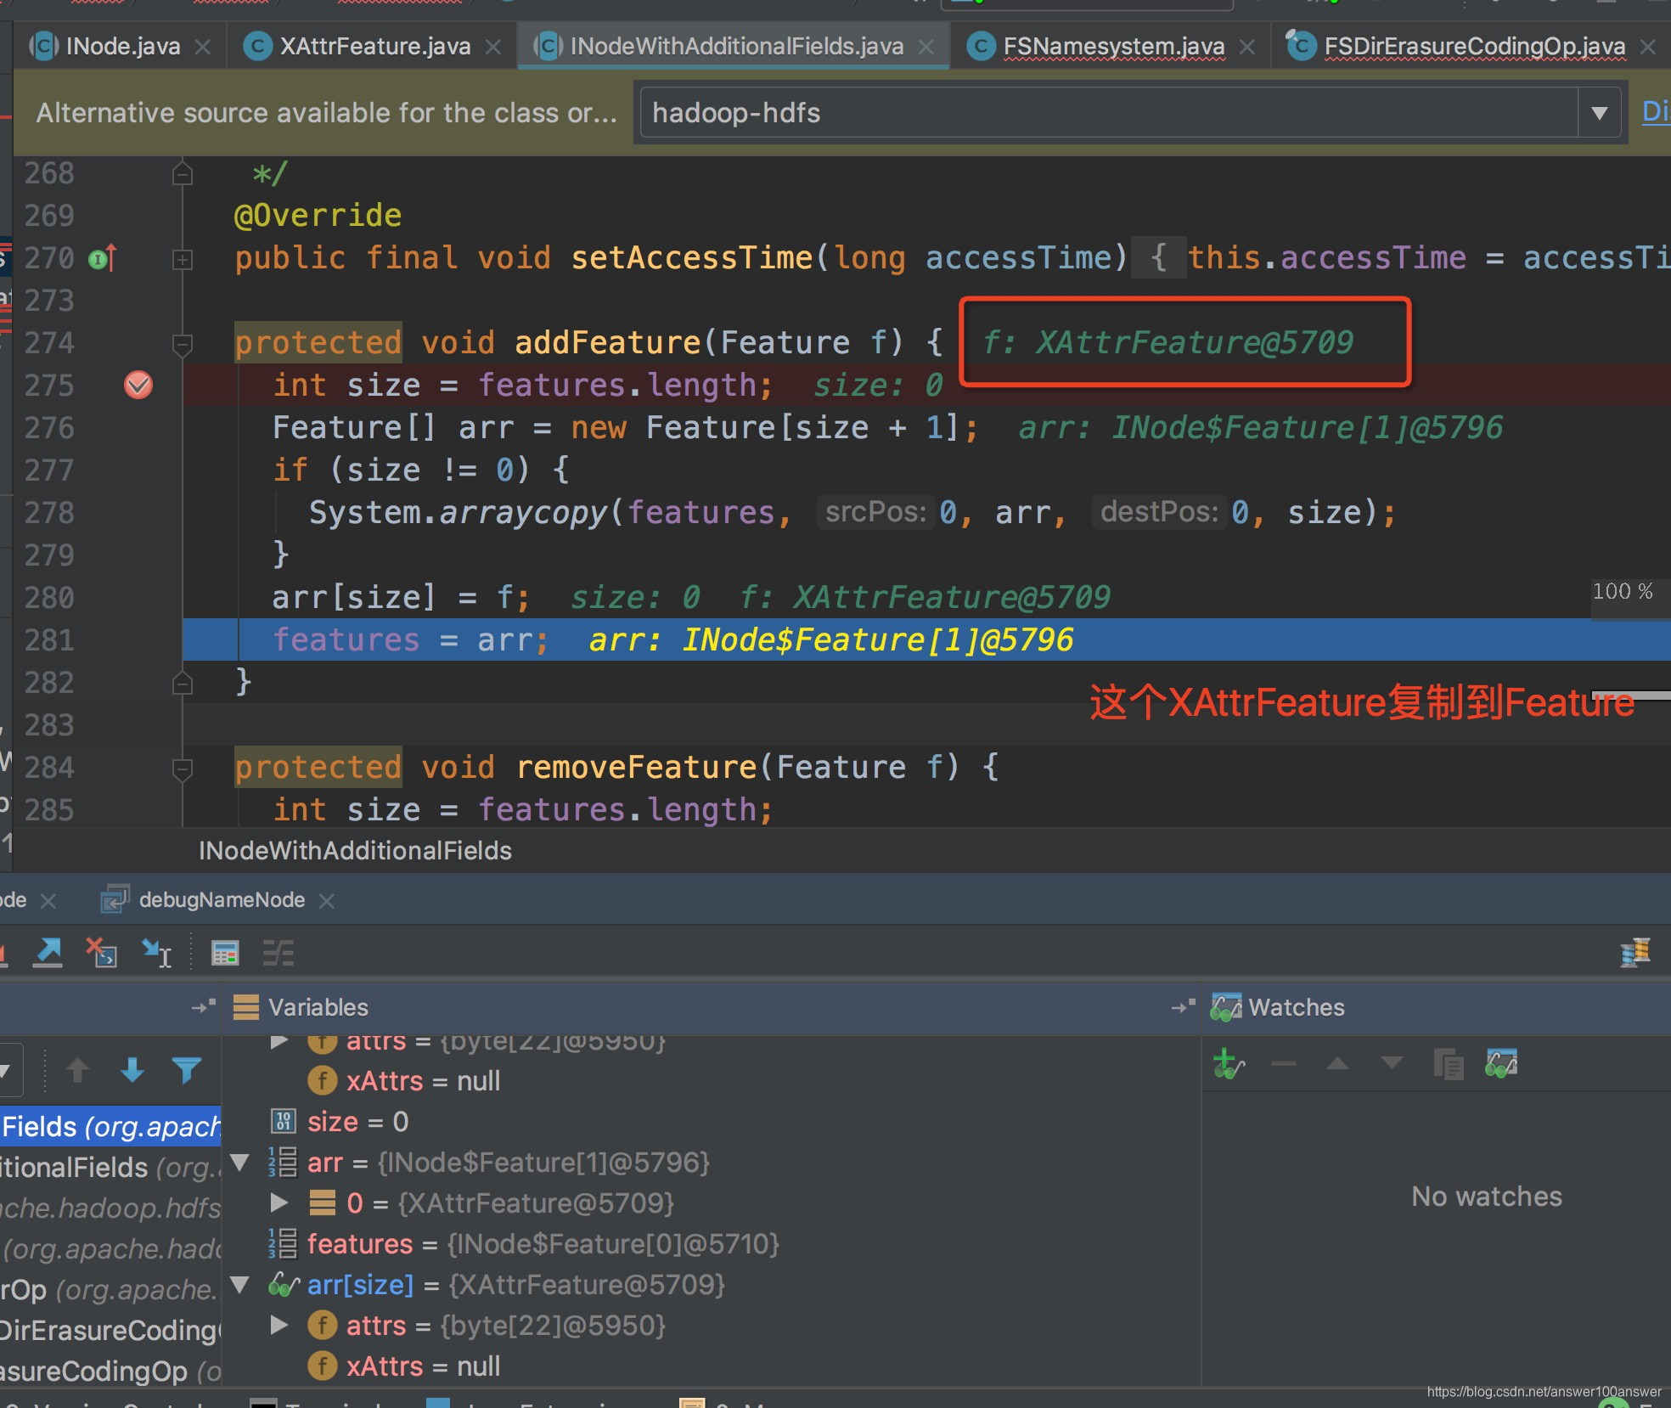Open the debugNameNode debug session tab

pyautogui.click(x=222, y=899)
